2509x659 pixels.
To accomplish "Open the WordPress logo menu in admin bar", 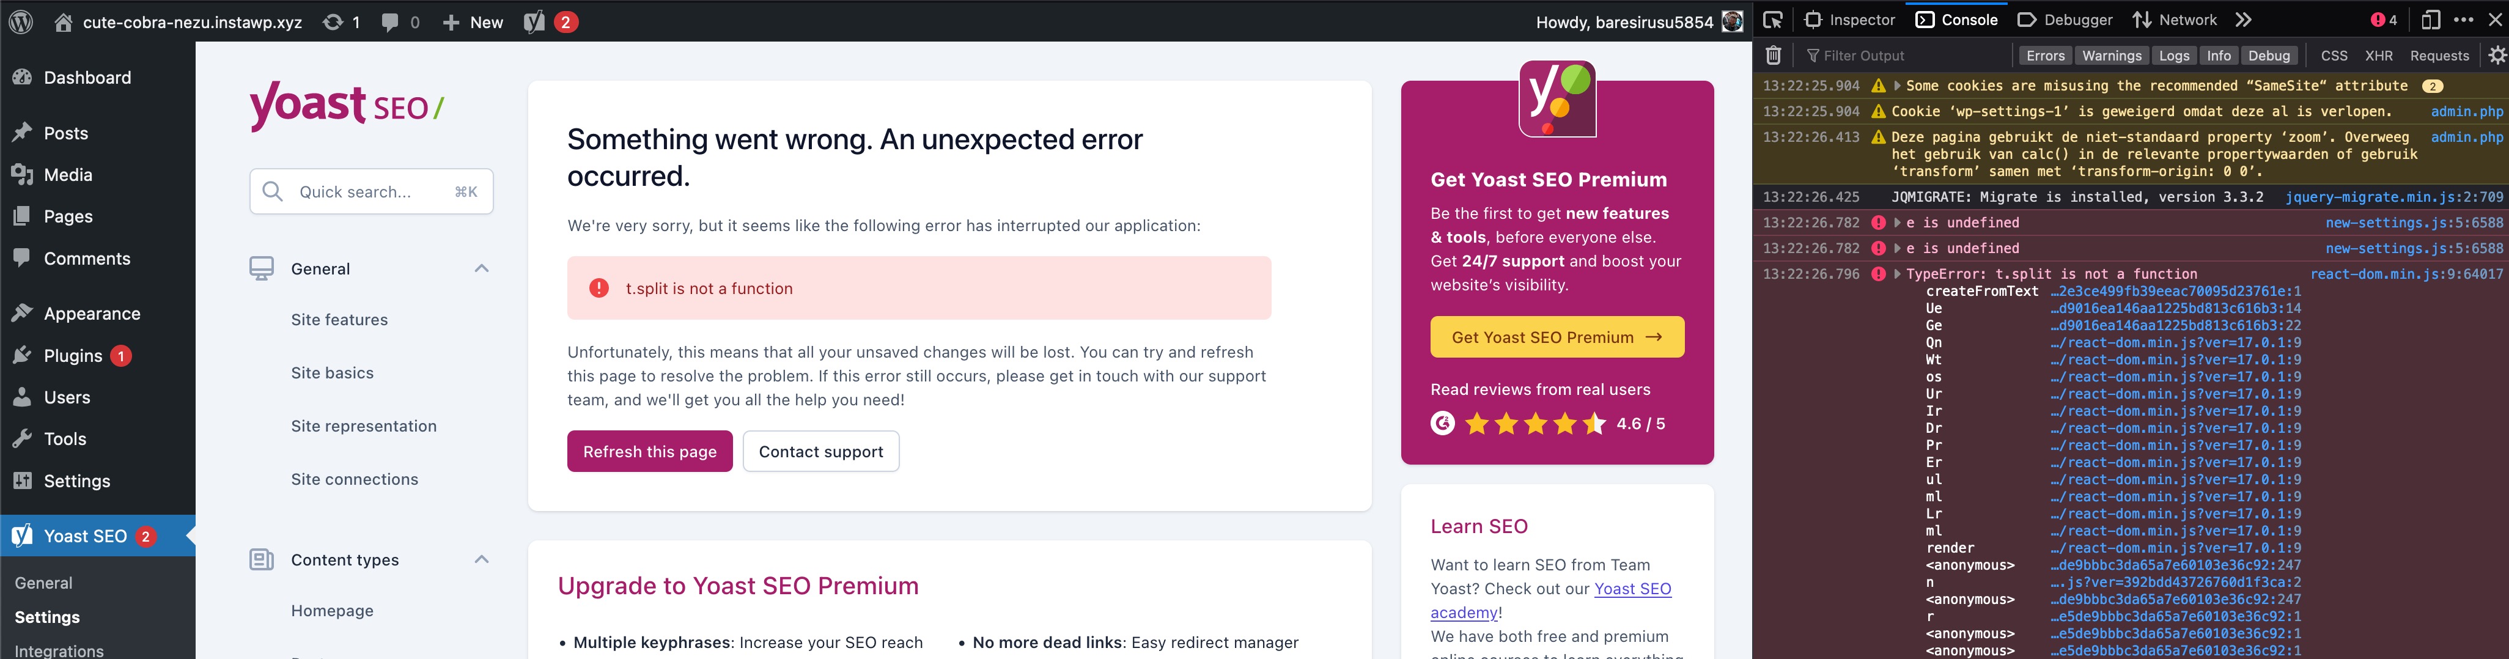I will pos(20,20).
